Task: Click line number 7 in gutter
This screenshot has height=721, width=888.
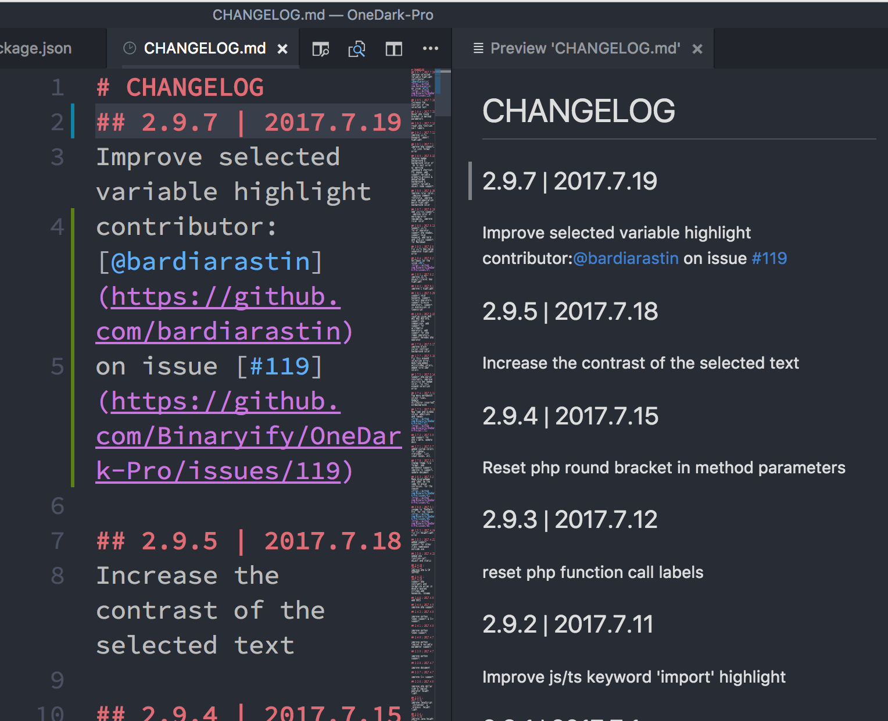Action: tap(57, 541)
